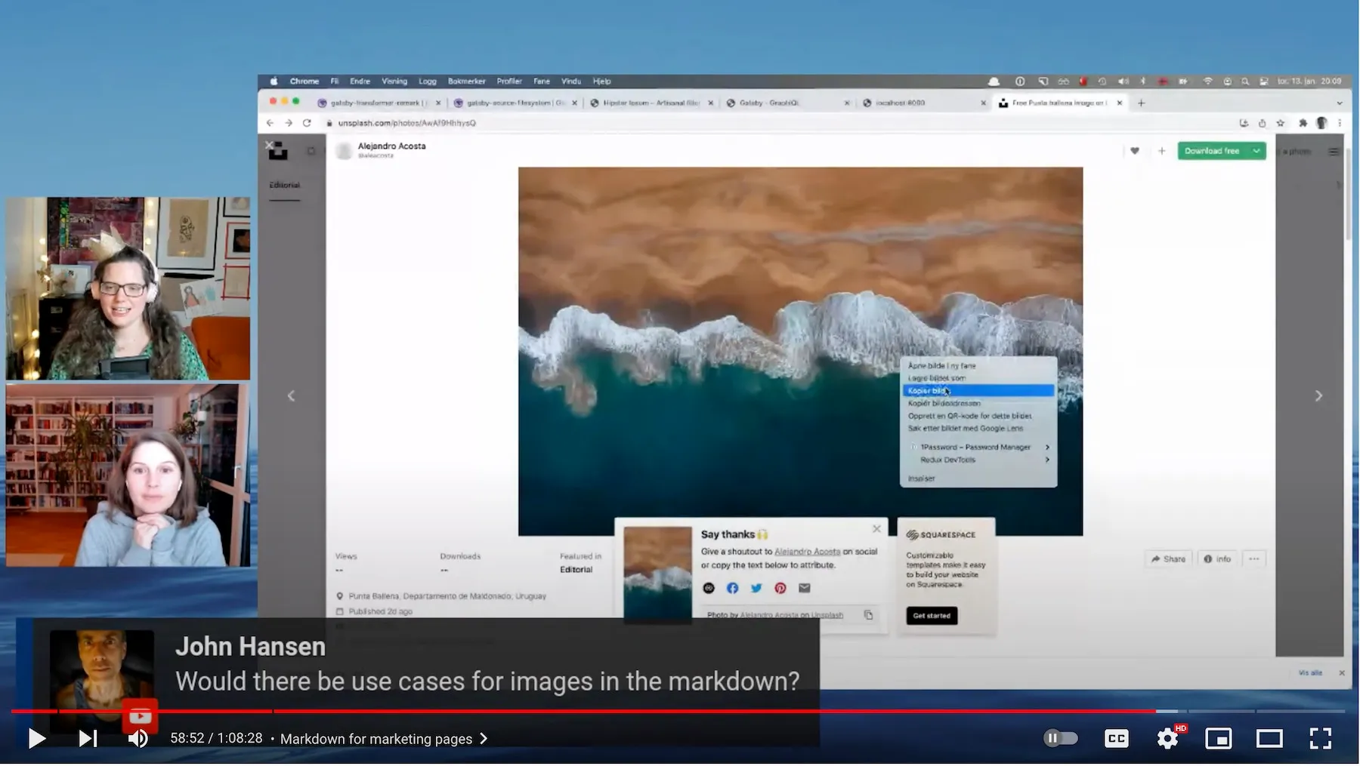Switch to theater mode
Image resolution: width=1360 pixels, height=766 pixels.
(1269, 738)
